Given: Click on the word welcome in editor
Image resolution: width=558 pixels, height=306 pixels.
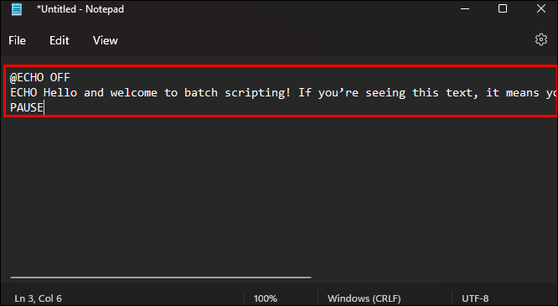Looking at the screenshot, I should pyautogui.click(x=134, y=92).
